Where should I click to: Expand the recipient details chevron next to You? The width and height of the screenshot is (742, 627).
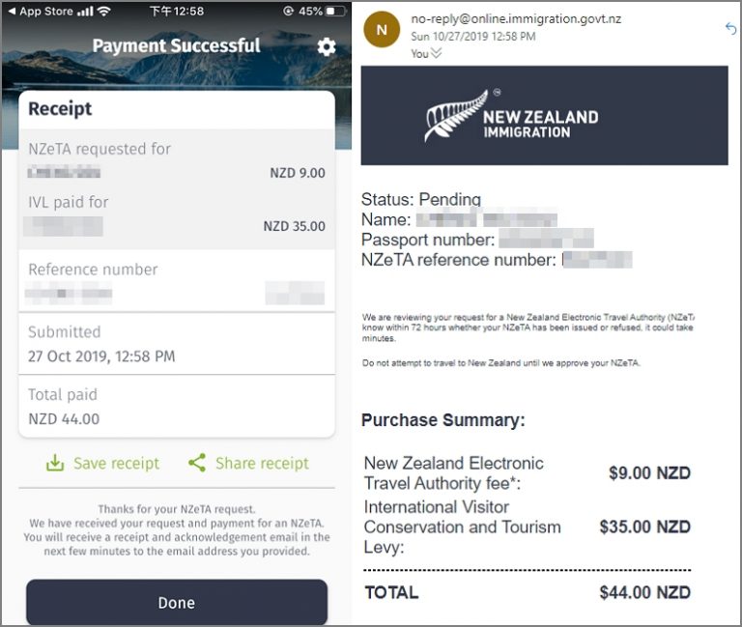[437, 54]
